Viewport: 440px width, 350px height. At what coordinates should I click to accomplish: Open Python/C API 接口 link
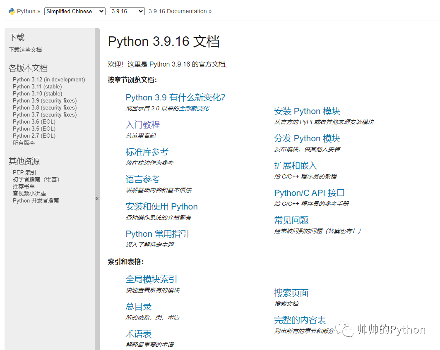pos(310,193)
